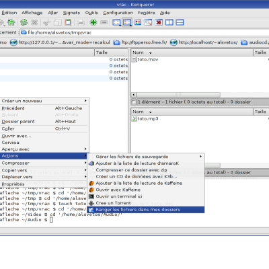Viewport: 269px width, 269px height.
Task: Click the left scroll arrow under toto.mov
Action: [x=134, y=95]
